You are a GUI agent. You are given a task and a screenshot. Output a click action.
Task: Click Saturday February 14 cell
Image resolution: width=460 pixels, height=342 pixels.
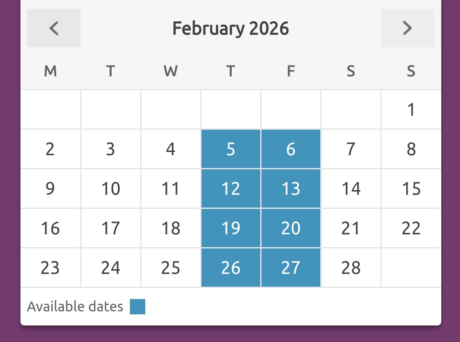pyautogui.click(x=351, y=189)
